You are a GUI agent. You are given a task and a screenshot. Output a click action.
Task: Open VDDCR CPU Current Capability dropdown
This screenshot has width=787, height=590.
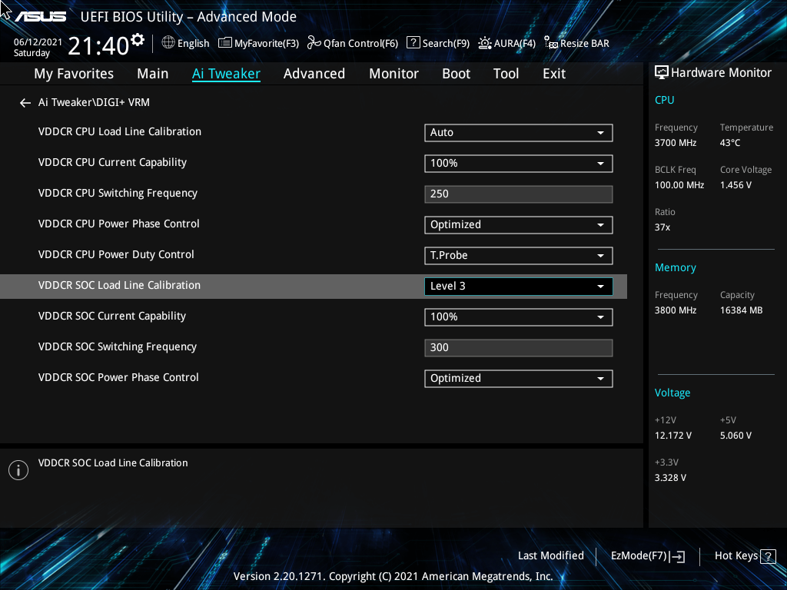[519, 164]
